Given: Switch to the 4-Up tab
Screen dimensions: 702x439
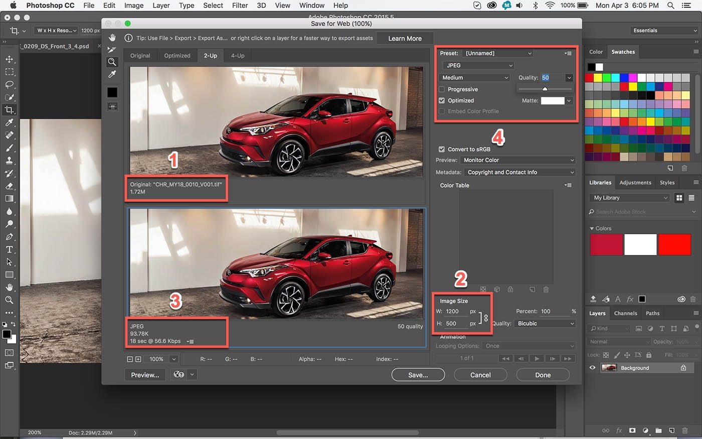Looking at the screenshot, I should 238,56.
